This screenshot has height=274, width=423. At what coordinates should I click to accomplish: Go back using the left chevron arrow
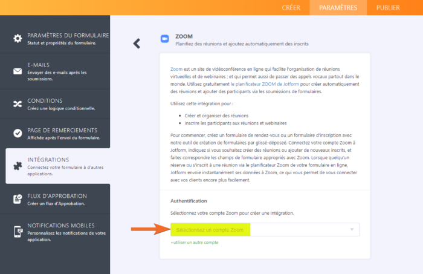(x=137, y=44)
